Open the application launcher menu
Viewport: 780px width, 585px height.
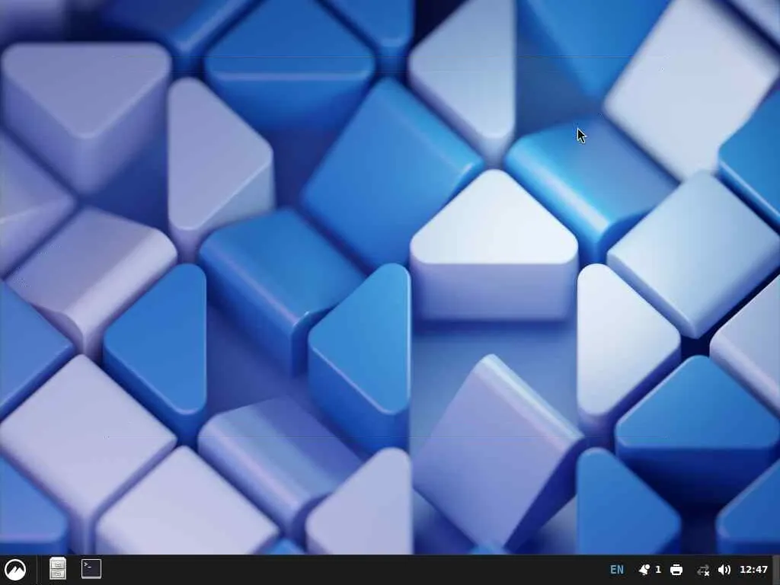pyautogui.click(x=15, y=570)
